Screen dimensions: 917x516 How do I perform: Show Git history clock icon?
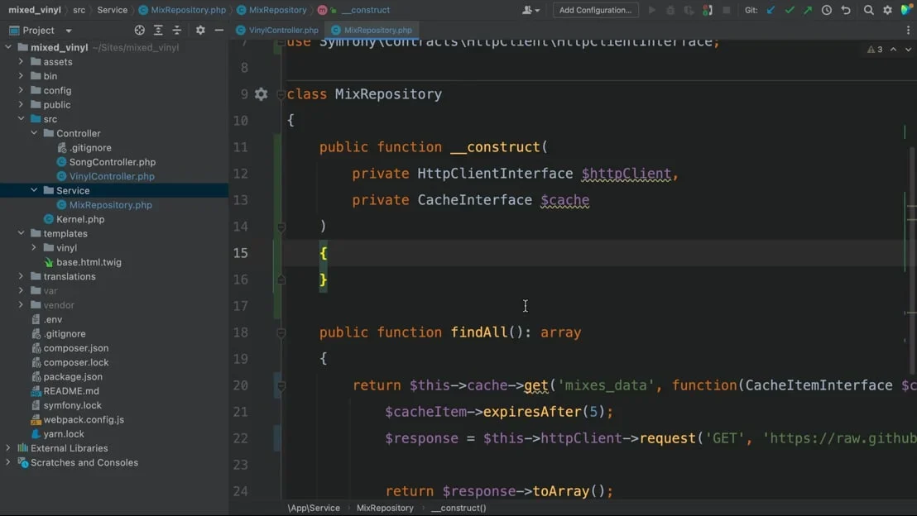coord(826,10)
